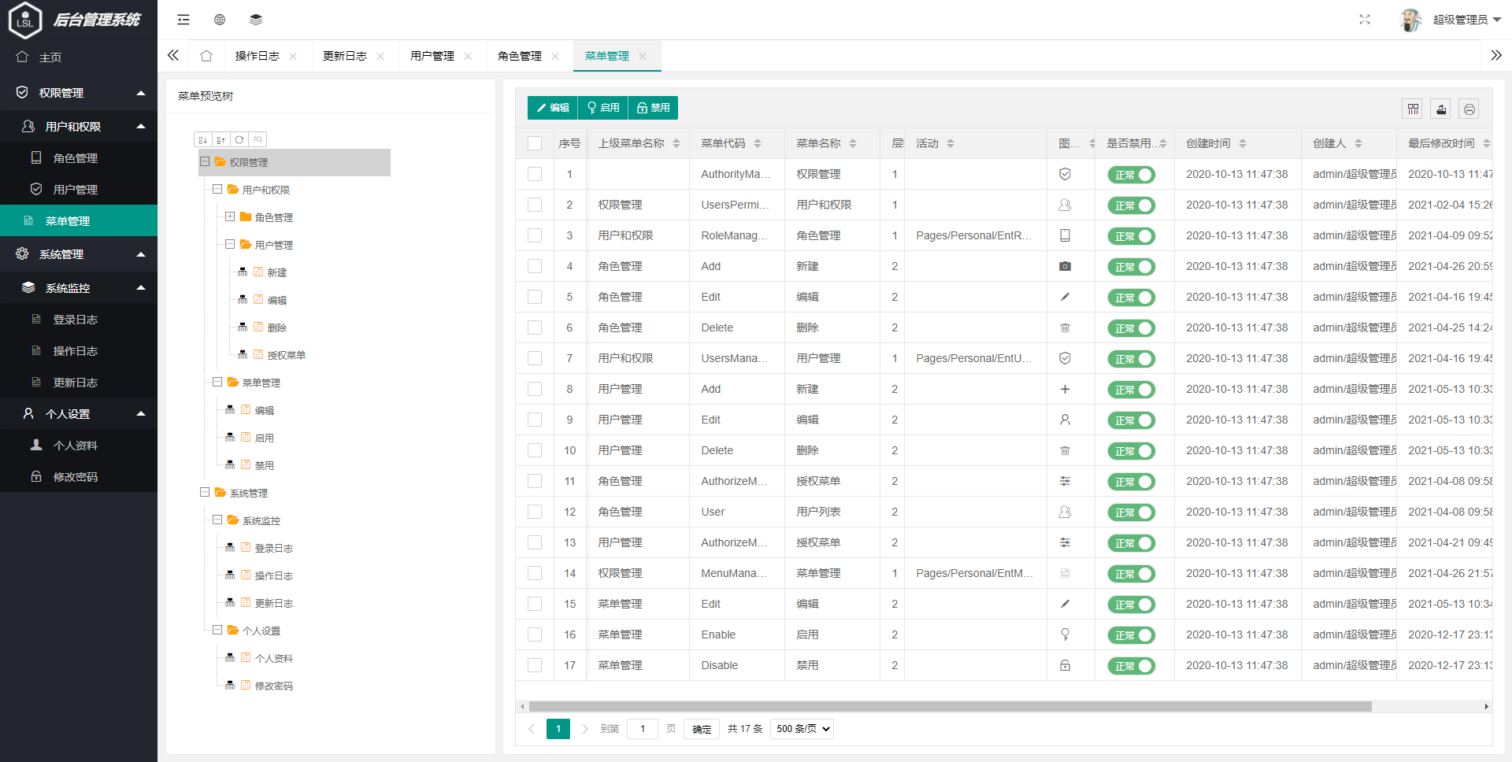1512x762 pixels.
Task: Open the language switcher globe icon
Action: [219, 19]
